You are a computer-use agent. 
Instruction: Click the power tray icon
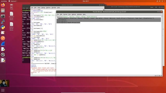coord(162,1)
